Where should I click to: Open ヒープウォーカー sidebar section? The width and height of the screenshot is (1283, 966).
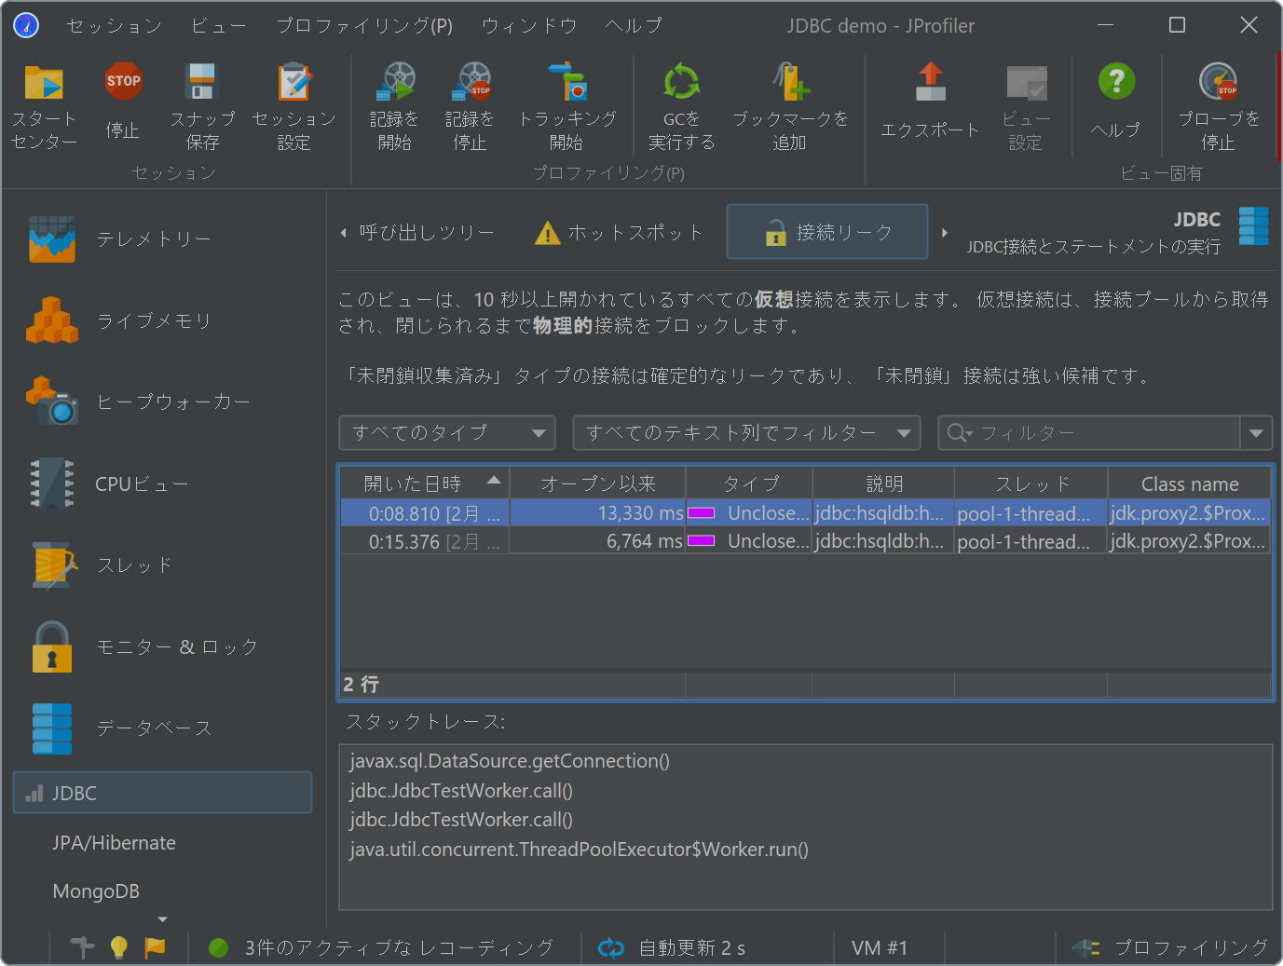point(163,401)
